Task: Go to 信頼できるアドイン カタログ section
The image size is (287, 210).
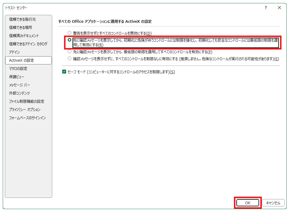Action: [x=28, y=44]
